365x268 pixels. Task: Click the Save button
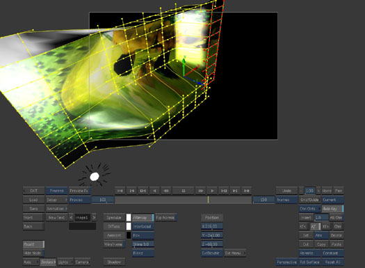point(33,209)
